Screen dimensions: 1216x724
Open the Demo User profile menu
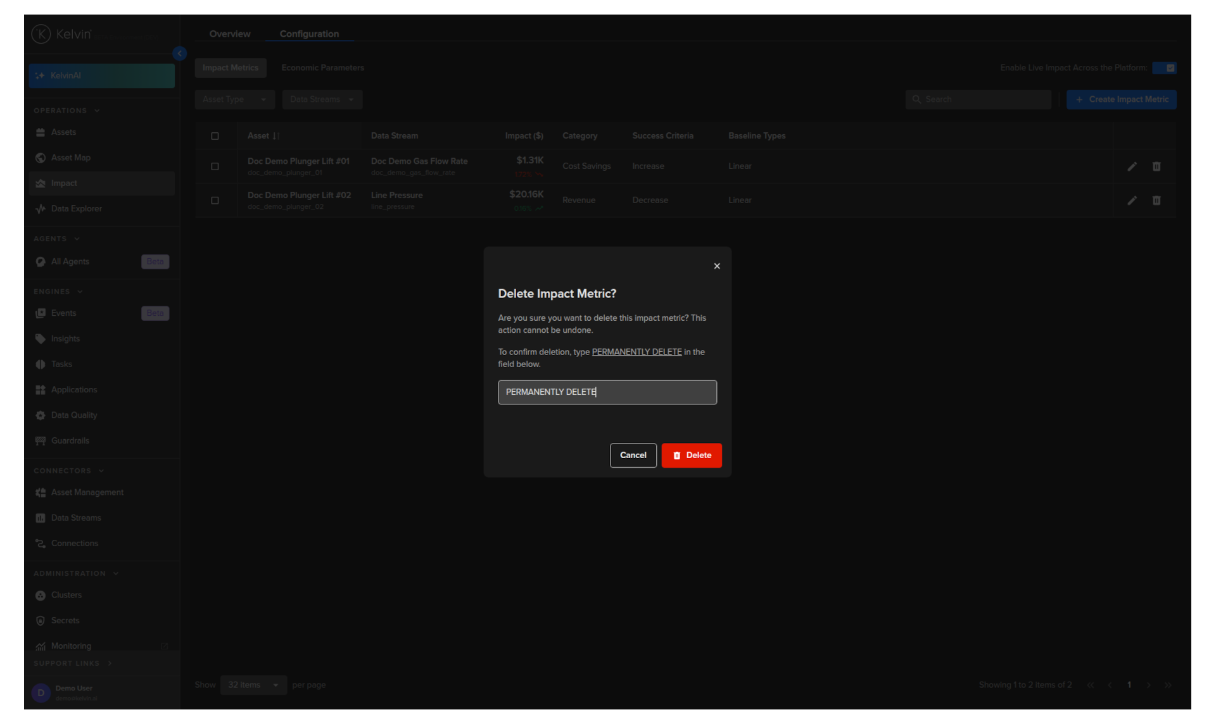101,692
